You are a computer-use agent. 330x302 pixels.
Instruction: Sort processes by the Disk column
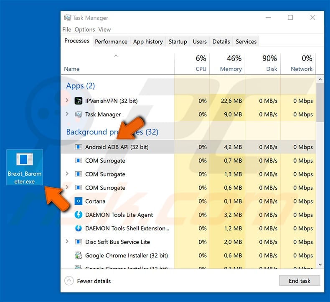(263, 64)
